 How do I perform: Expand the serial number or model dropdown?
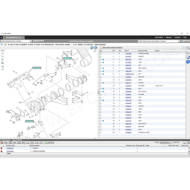(x=31, y=41)
